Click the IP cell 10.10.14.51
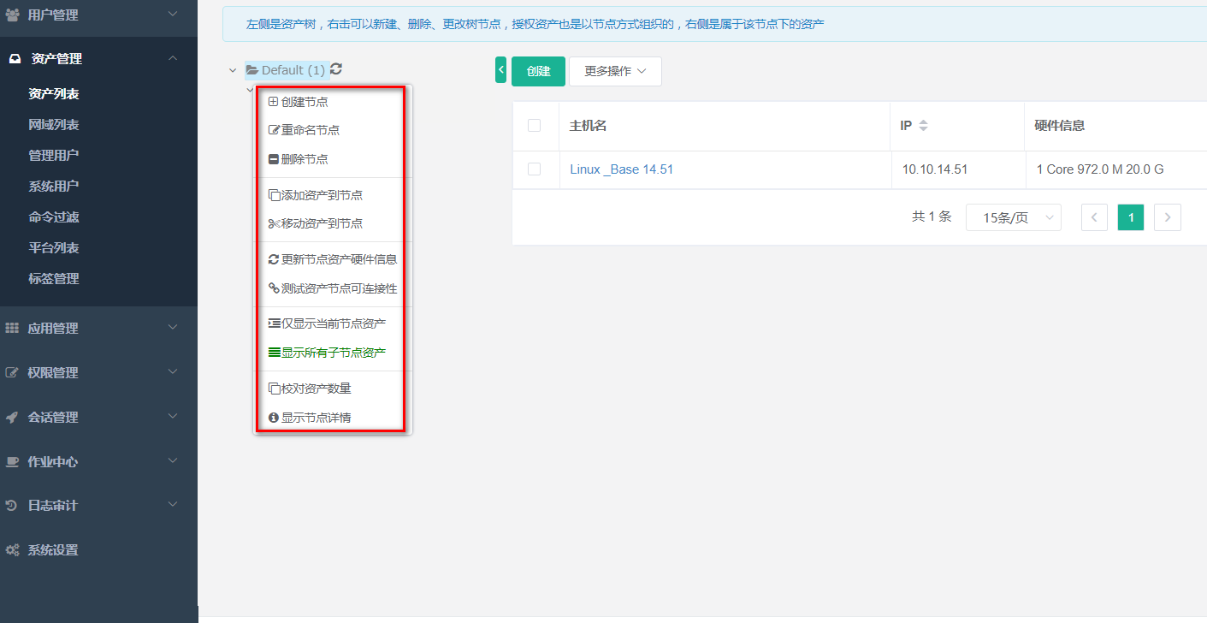This screenshot has width=1207, height=623. point(935,169)
